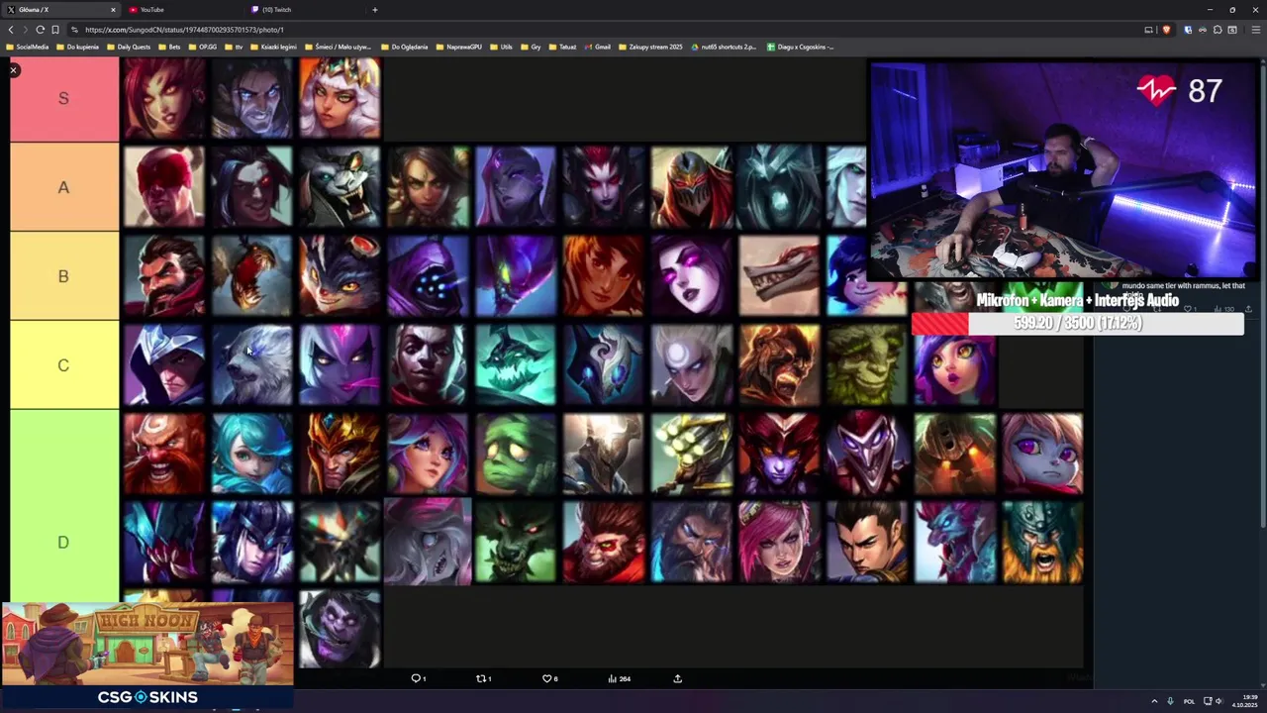Open a new browser tab
Image resolution: width=1267 pixels, height=713 pixels.
coord(374,10)
